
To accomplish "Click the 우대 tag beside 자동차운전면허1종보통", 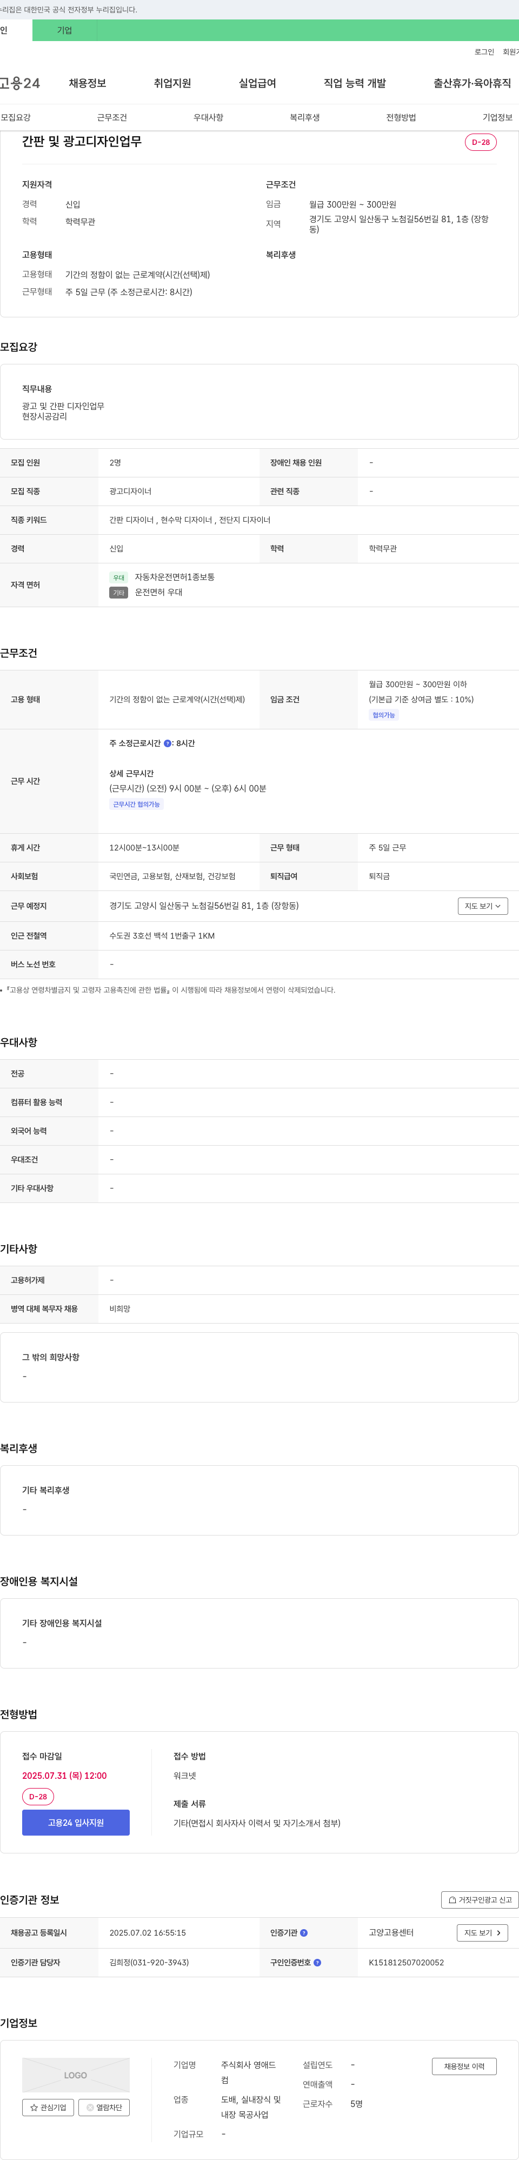I will coord(119,578).
